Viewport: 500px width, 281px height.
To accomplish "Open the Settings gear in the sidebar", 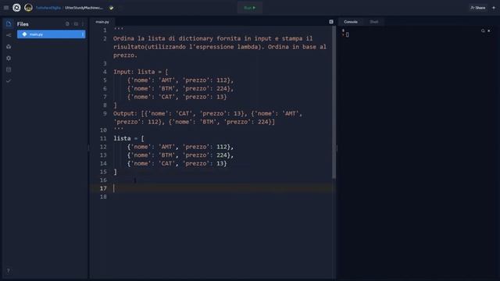I will click(9, 59).
